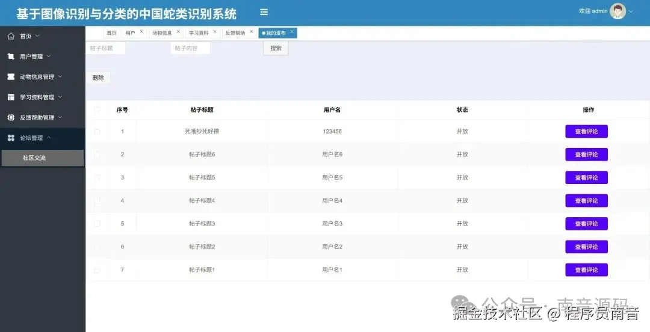Screen dimensions: 650x332
Task: Check the checkbox for row 4
Action: 97,201
